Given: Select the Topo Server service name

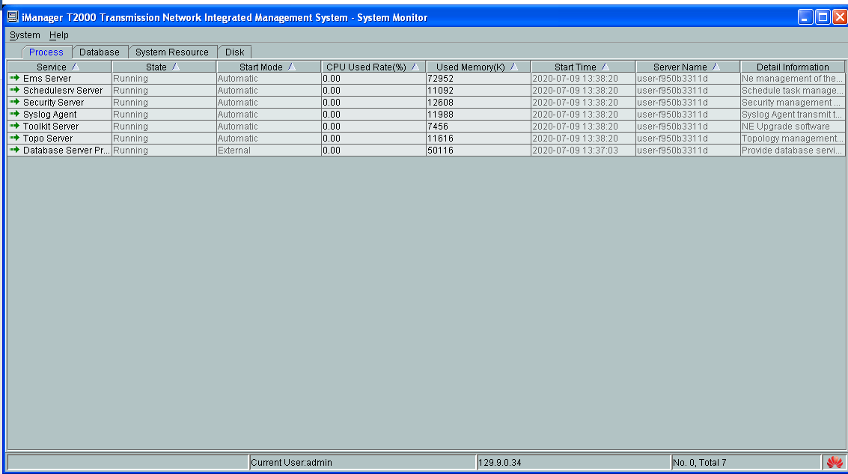Looking at the screenshot, I should [x=48, y=138].
